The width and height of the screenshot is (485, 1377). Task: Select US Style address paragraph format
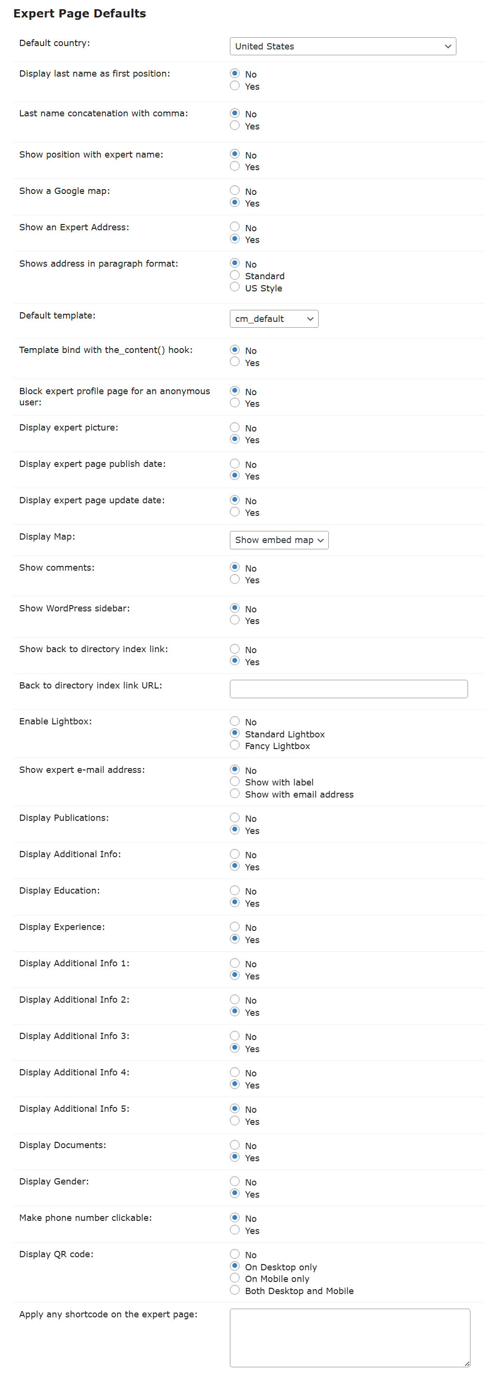tap(235, 287)
